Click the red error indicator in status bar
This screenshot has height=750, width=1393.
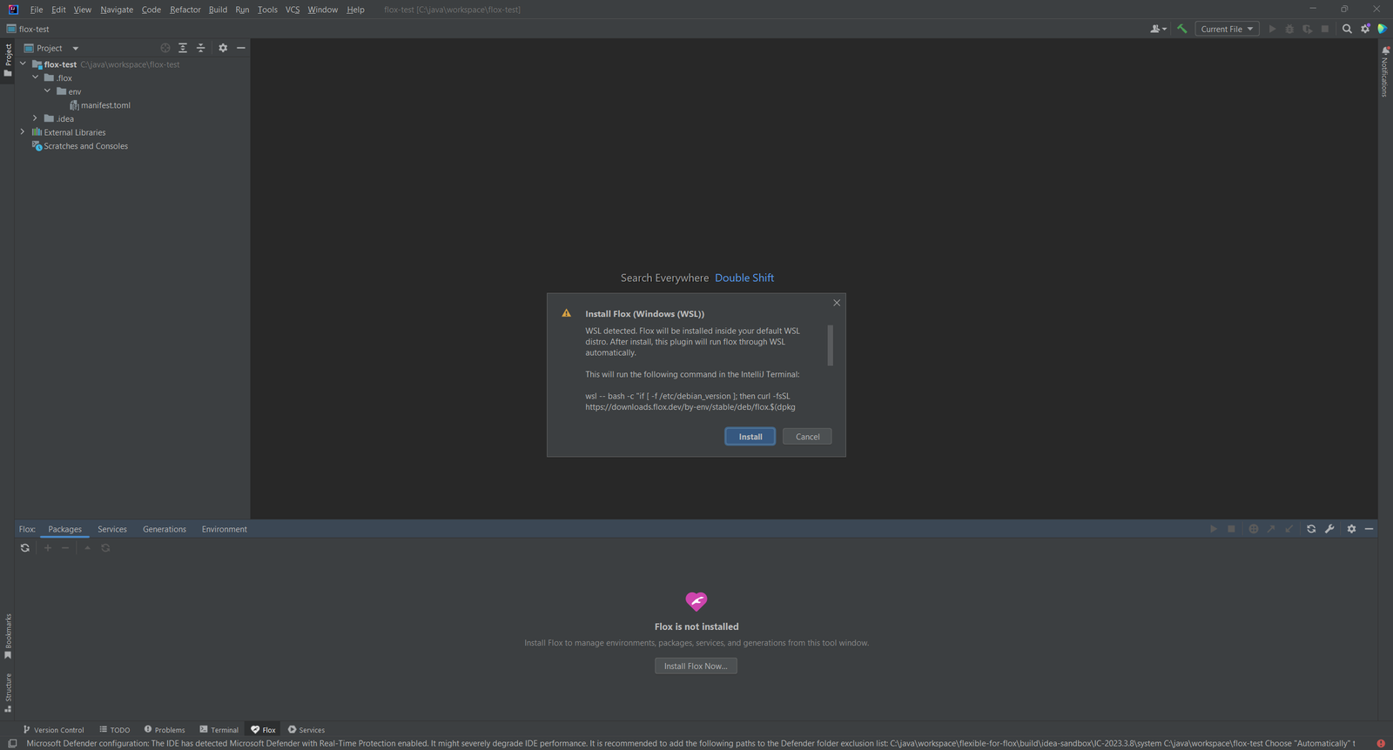coord(1381,743)
